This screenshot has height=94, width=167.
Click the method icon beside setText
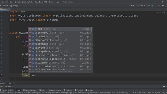[30, 29]
